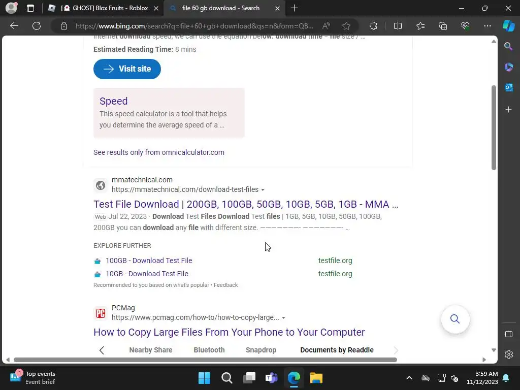Viewport: 520px width, 390px height.
Task: Open the sidebar Search icon
Action: point(508,46)
